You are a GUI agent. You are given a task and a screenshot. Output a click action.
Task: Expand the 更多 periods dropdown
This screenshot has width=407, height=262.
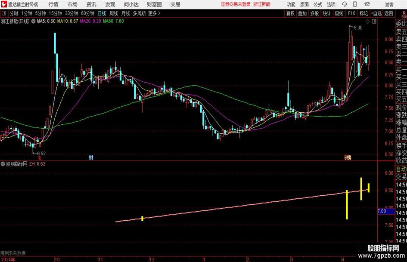(x=154, y=13)
